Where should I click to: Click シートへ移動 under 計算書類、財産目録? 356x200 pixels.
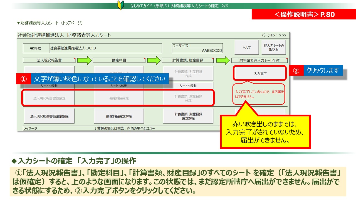coord(188,86)
